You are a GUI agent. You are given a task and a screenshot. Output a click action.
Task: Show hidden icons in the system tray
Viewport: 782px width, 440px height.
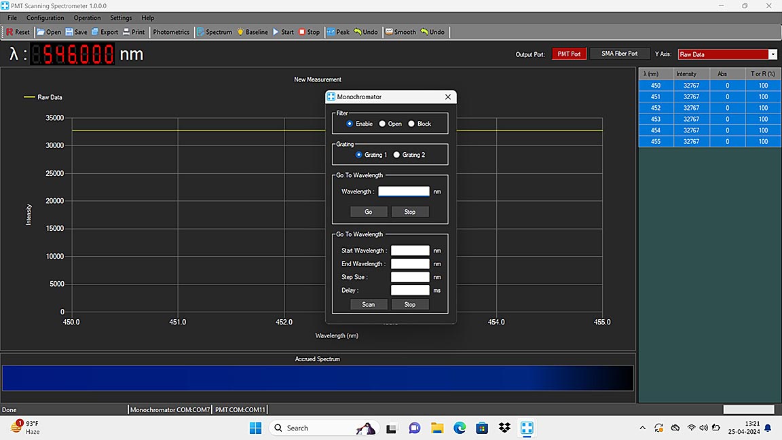[x=643, y=428]
